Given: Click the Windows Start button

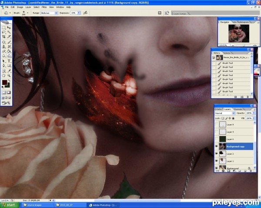Looking at the screenshot, I should [10, 205].
